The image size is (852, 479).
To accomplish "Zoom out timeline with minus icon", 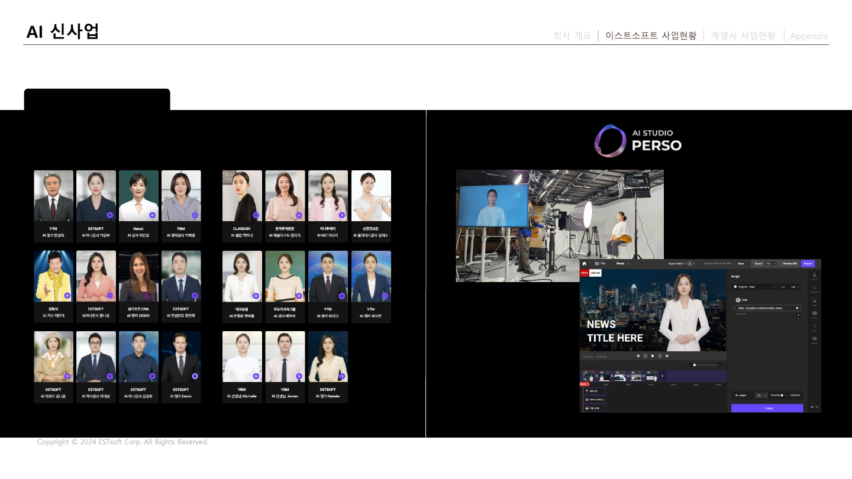I will [690, 365].
